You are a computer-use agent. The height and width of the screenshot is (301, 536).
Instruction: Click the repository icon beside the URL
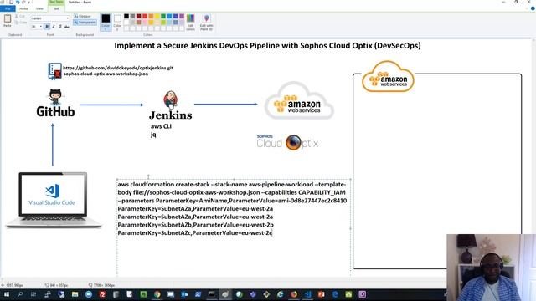54,71
